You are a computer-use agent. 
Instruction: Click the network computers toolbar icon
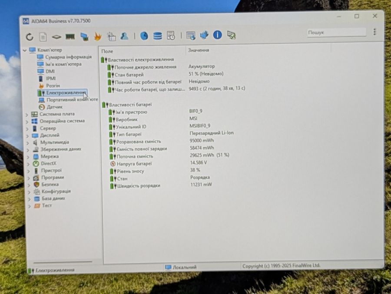(84, 36)
